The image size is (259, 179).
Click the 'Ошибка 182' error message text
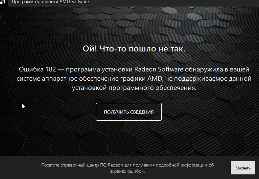(x=134, y=78)
